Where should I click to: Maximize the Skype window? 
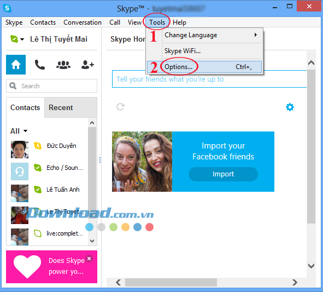[290, 6]
